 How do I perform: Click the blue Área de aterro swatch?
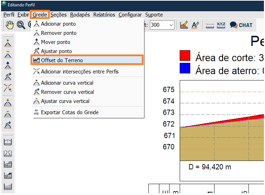tap(185, 69)
